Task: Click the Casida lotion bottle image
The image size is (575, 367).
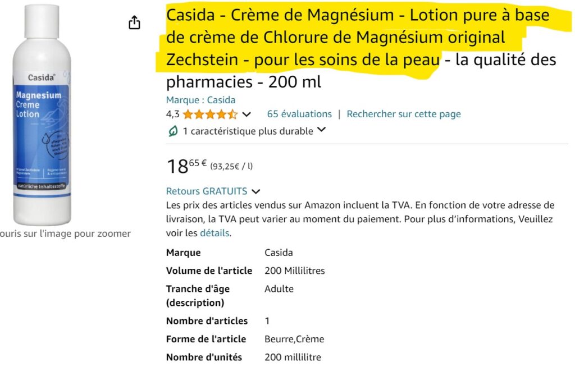Action: 42,114
